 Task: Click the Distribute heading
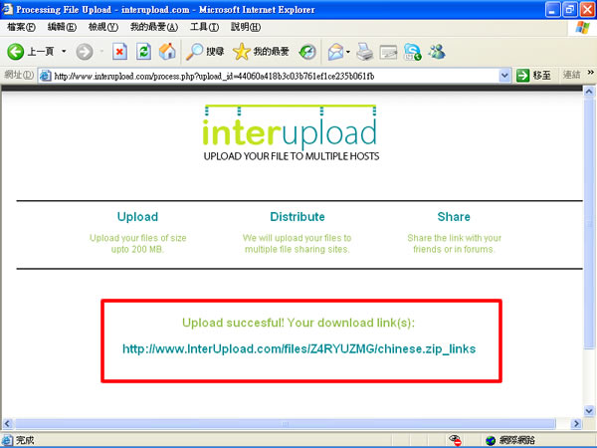tap(298, 217)
